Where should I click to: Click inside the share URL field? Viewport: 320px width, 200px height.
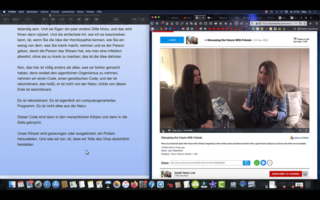[206, 163]
